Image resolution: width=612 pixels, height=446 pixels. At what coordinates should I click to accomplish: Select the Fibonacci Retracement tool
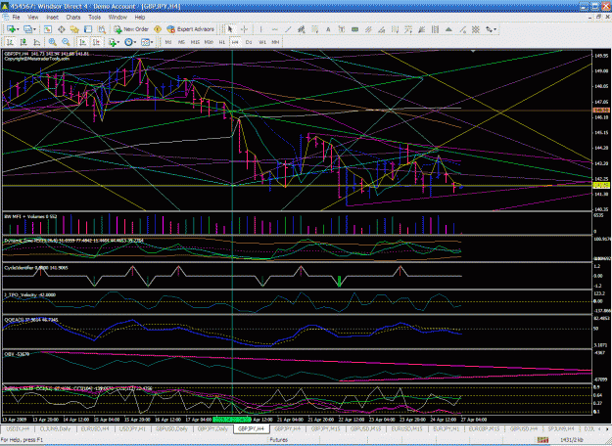click(314, 29)
